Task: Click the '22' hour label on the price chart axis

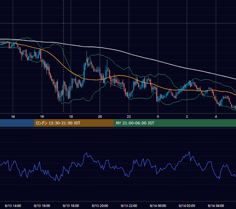Action: pyautogui.click(x=129, y=117)
